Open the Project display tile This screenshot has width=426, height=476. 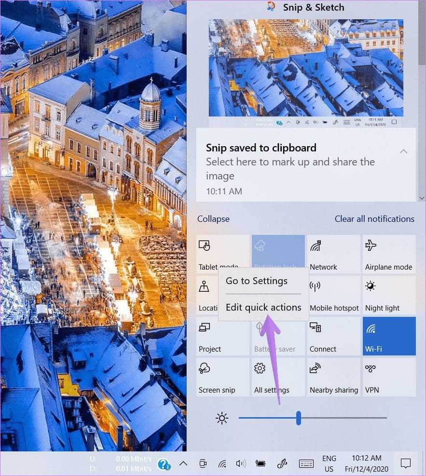(x=222, y=336)
